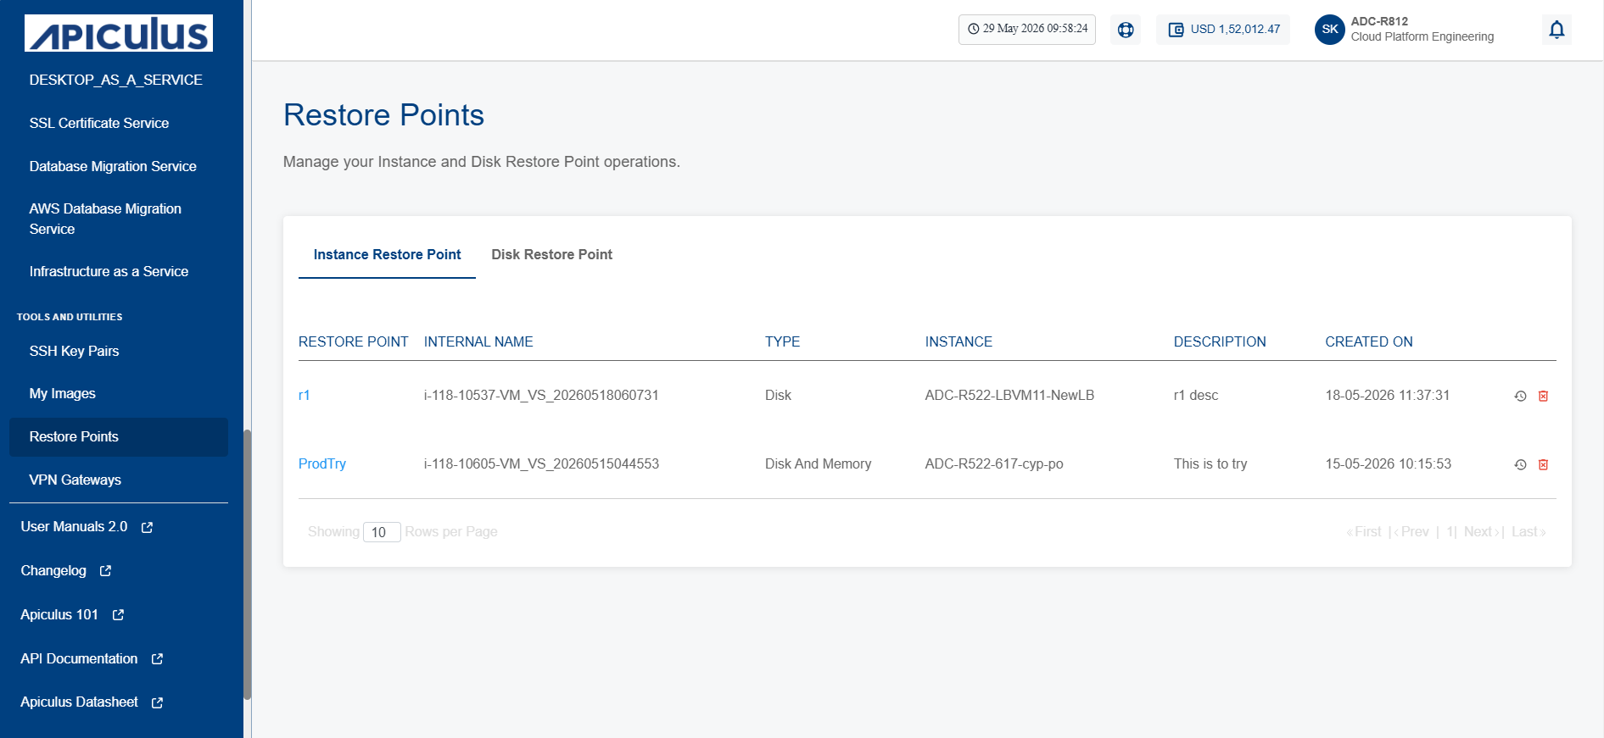
Task: Open DESKTOP_AS_A_SERVICE in sidebar
Action: click(116, 80)
